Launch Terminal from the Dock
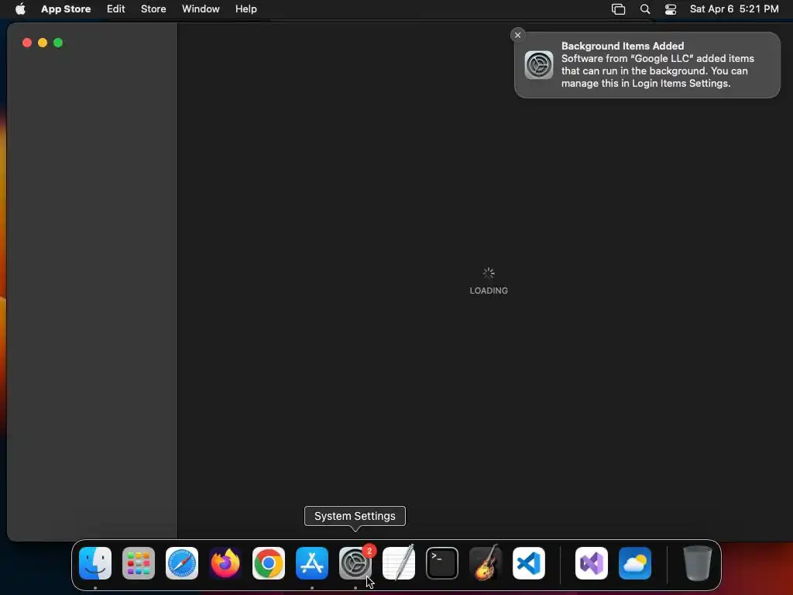Image resolution: width=793 pixels, height=595 pixels. click(x=442, y=563)
